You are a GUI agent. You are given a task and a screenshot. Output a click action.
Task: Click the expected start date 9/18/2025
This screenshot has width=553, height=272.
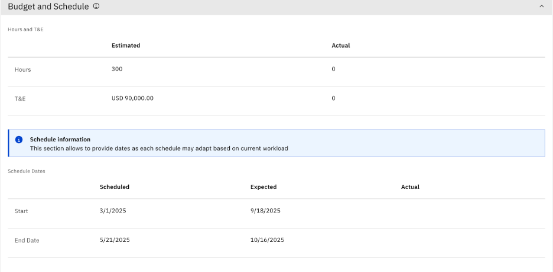click(265, 211)
